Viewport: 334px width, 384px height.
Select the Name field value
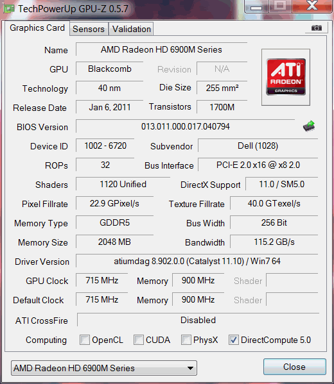point(161,50)
